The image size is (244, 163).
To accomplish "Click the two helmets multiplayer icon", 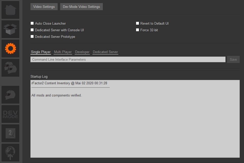I will 10,68.
